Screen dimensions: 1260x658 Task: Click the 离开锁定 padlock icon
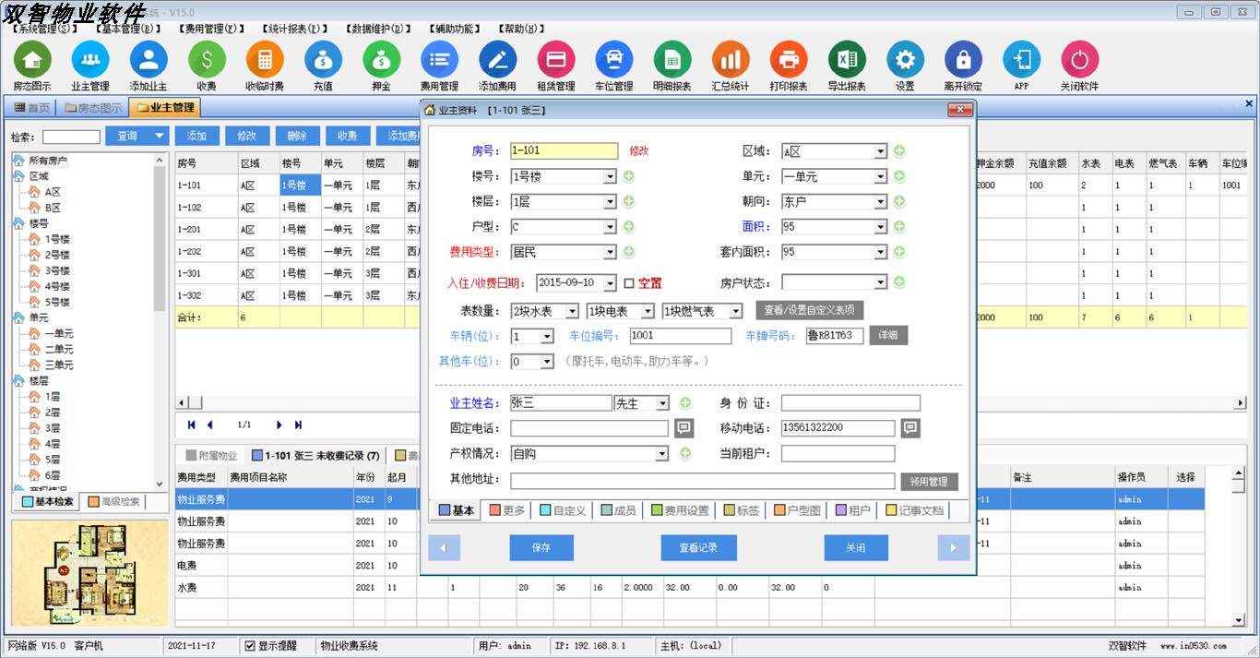(963, 60)
